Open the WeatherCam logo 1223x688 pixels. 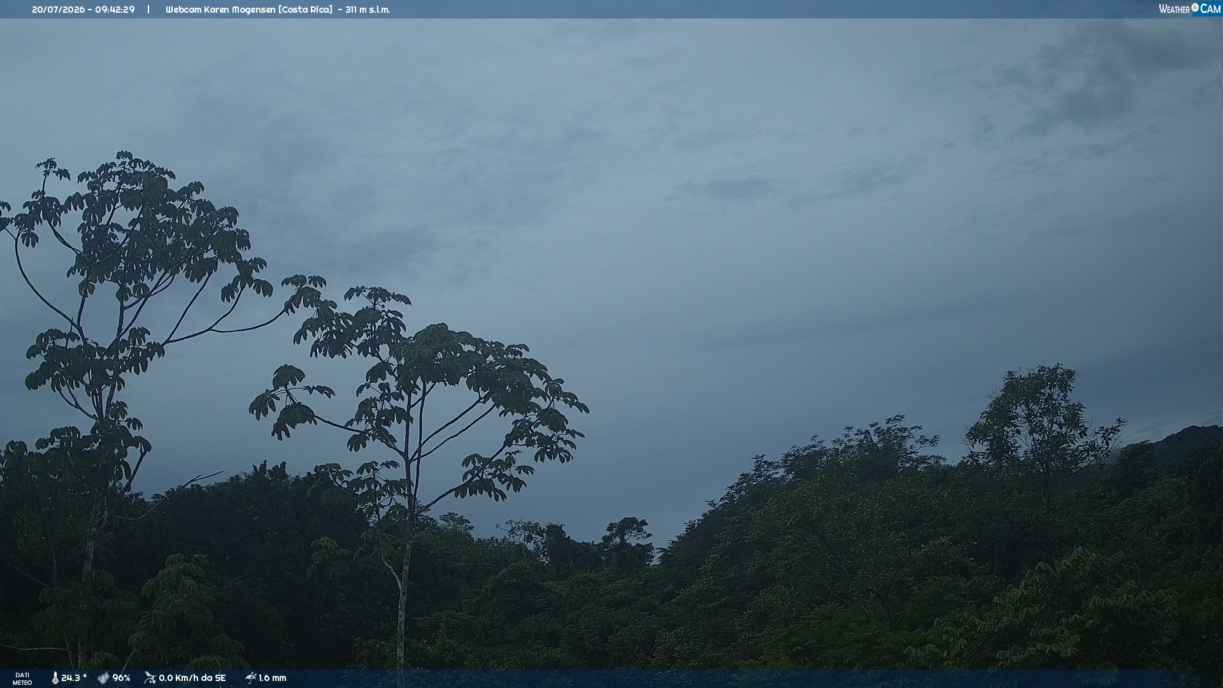[x=1189, y=9]
